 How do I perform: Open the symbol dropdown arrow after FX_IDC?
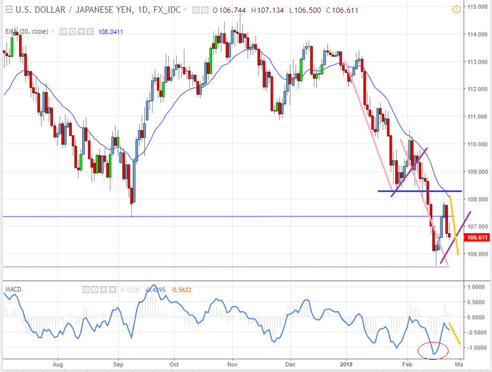pos(185,10)
